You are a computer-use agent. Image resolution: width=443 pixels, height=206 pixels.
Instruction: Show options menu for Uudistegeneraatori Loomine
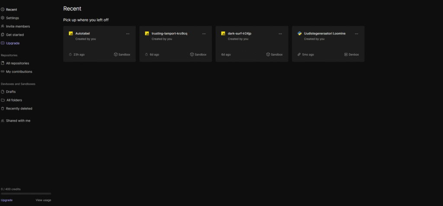pos(356,34)
